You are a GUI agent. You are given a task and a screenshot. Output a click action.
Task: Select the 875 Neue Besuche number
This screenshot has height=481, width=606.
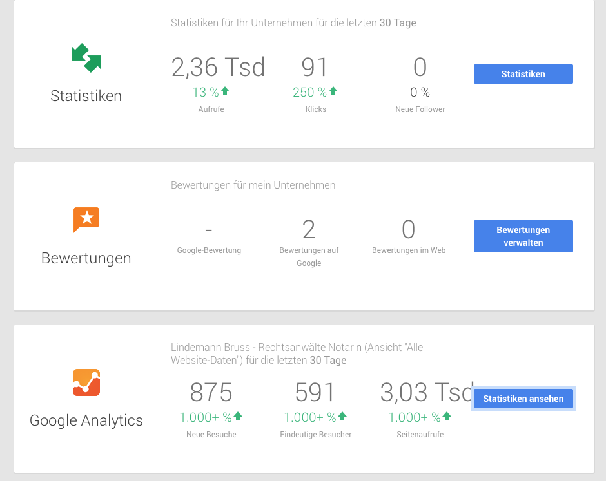click(211, 392)
